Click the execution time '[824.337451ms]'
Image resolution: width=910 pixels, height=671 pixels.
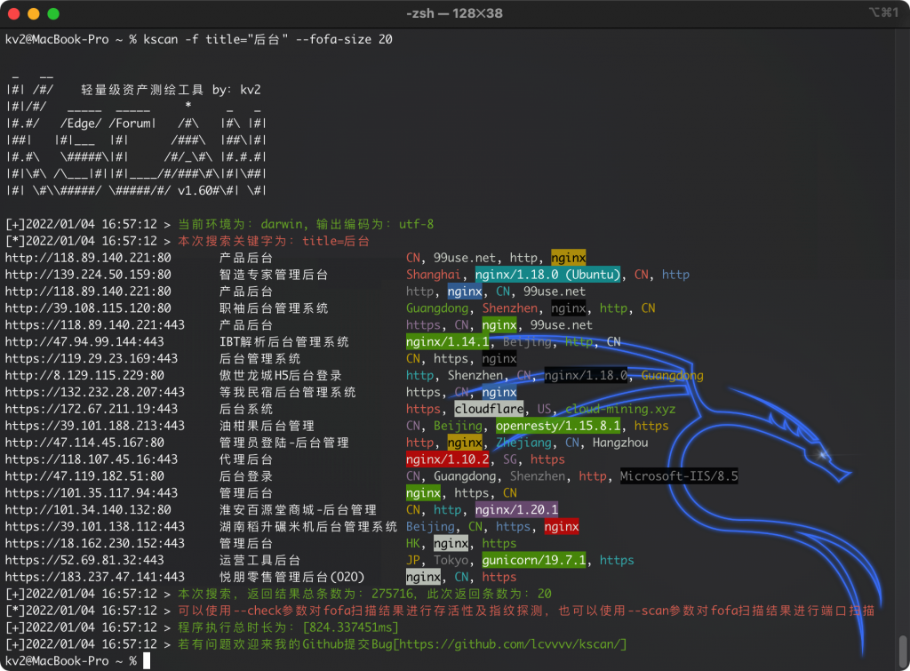coord(350,627)
